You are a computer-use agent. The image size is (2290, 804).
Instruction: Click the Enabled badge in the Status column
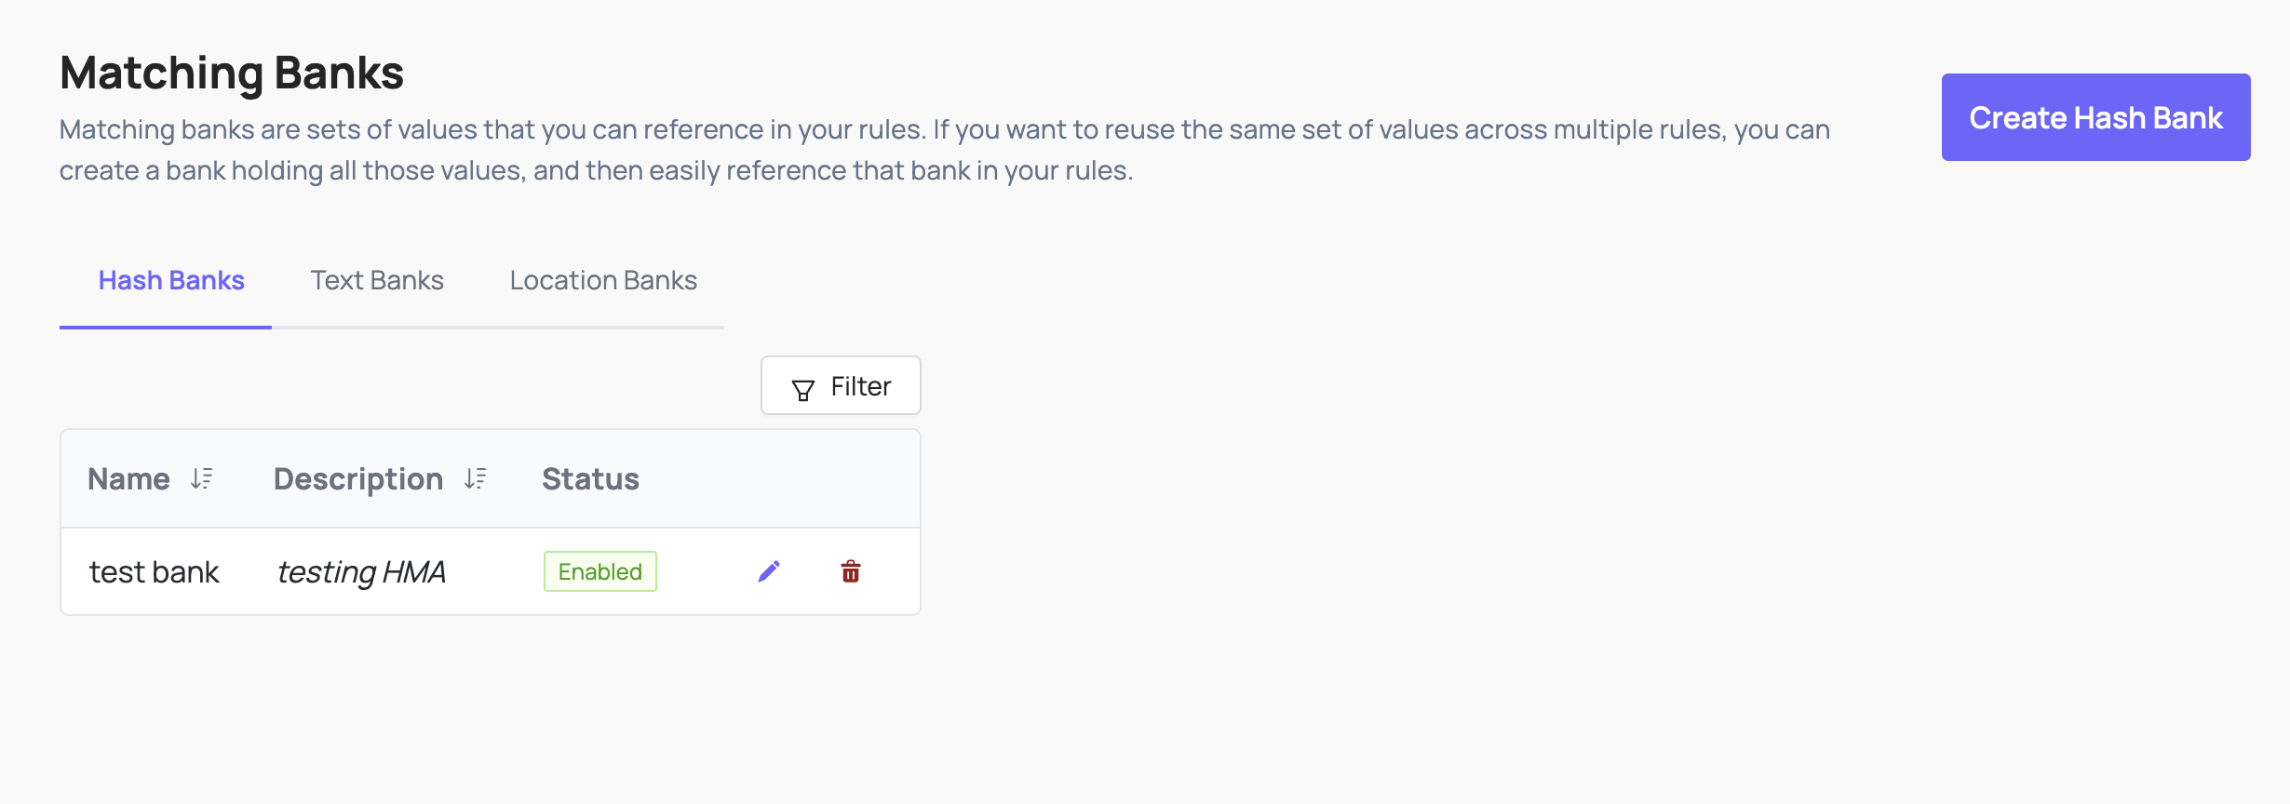(x=599, y=570)
